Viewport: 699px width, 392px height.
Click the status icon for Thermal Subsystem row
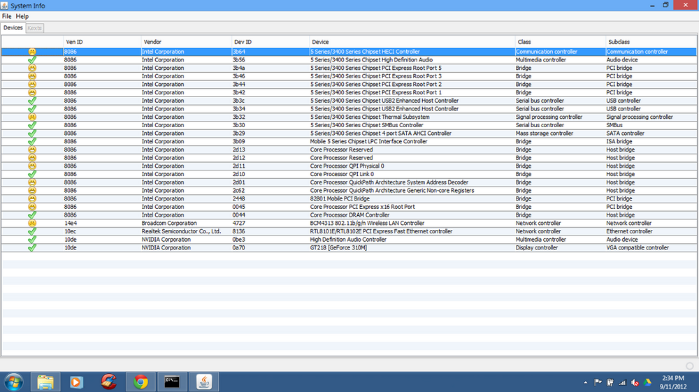coord(31,117)
